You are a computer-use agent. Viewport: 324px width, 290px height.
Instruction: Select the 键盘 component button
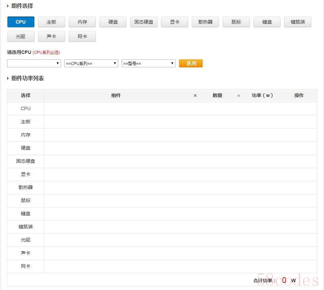(267, 22)
